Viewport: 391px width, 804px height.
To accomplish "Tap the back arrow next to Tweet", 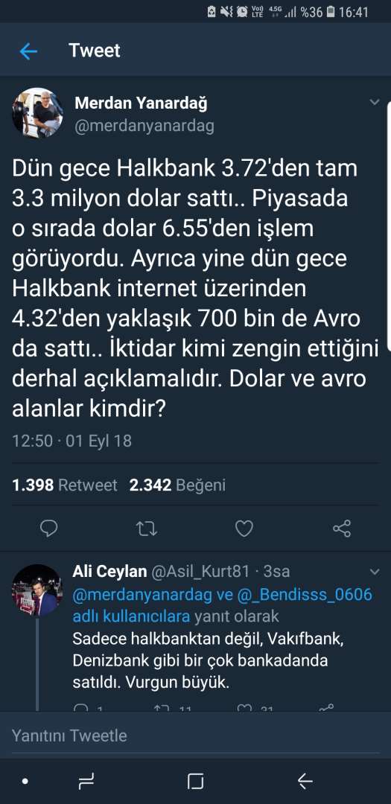I will pos(28,51).
